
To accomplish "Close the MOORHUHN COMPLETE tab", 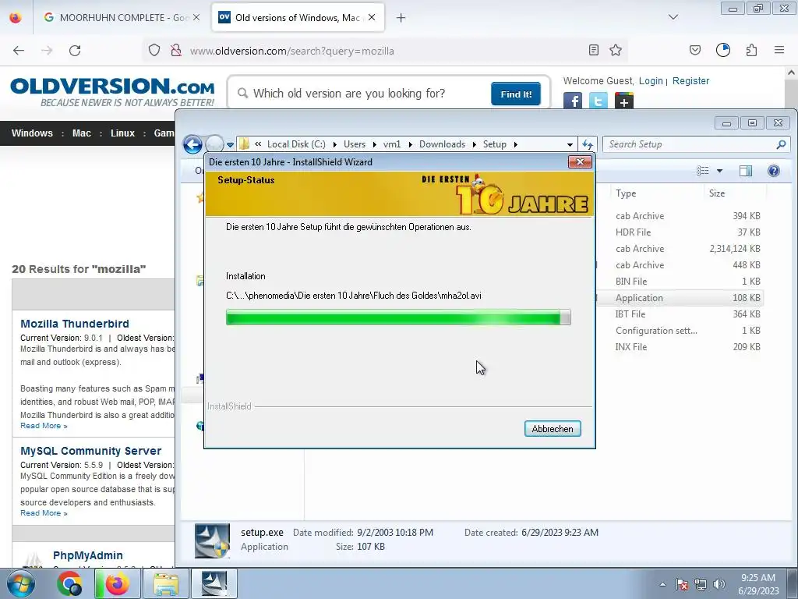I will point(196,17).
